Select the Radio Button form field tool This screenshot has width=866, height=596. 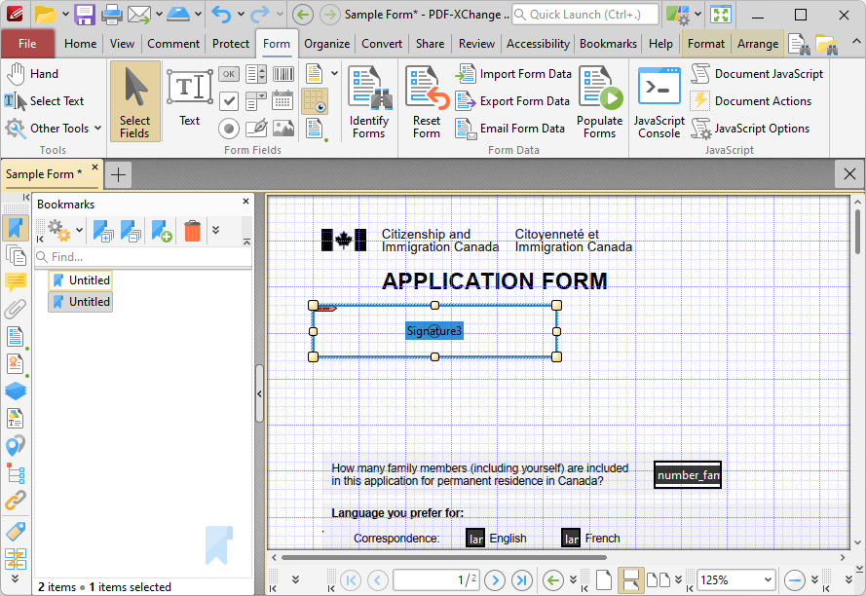tap(229, 128)
